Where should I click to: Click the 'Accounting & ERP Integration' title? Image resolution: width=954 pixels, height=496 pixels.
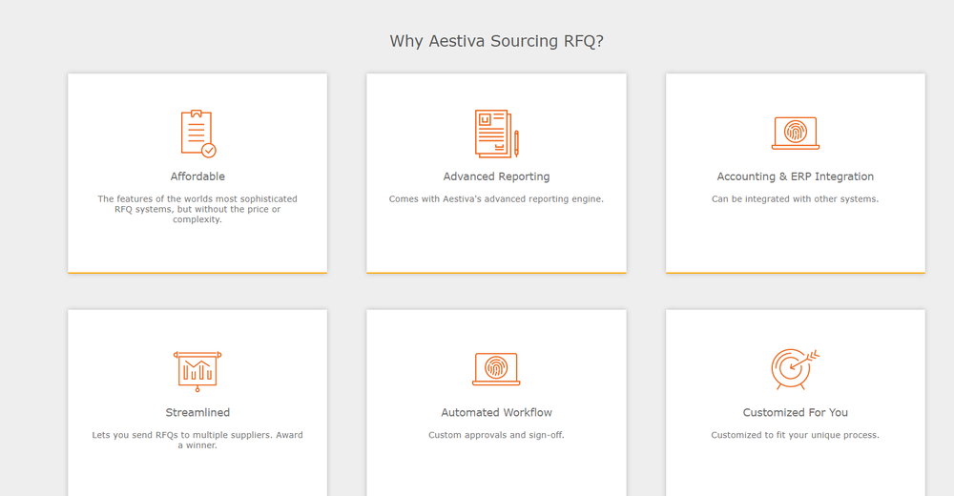tap(796, 176)
